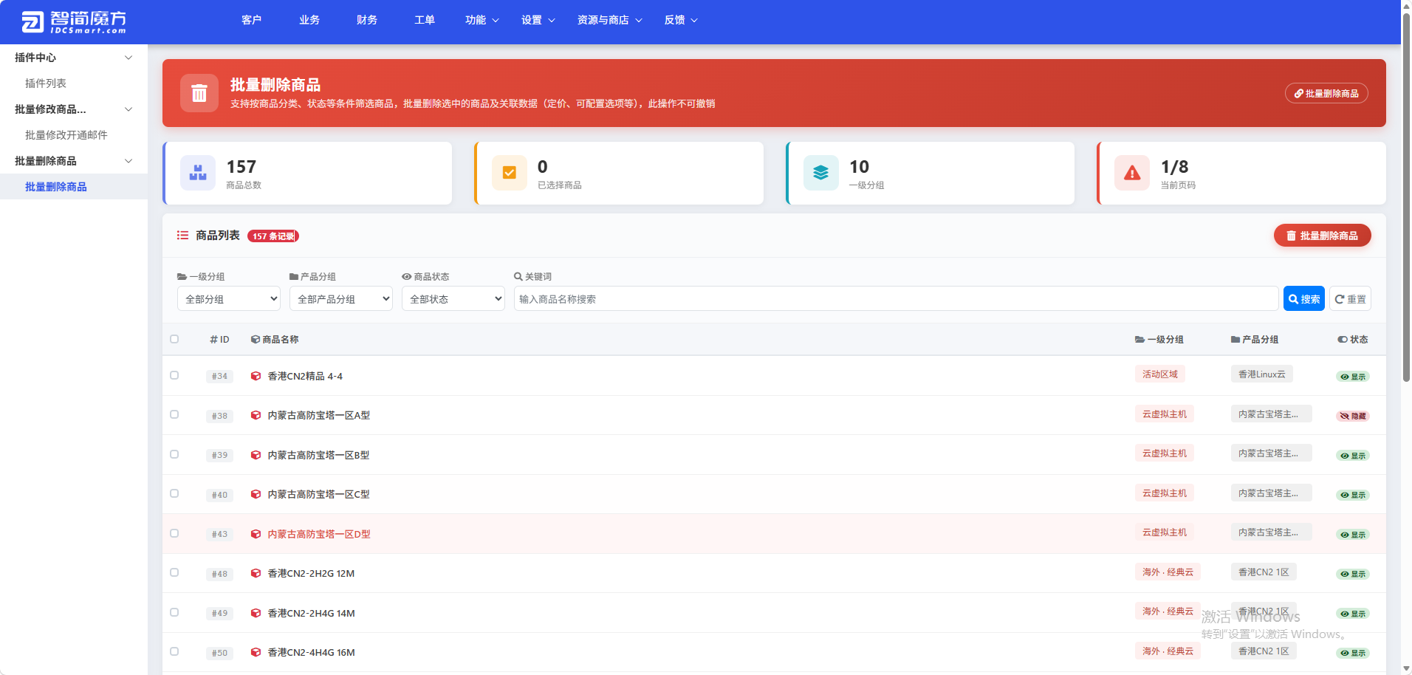Open the 财务 menu
1412x675 pixels.
367,20
